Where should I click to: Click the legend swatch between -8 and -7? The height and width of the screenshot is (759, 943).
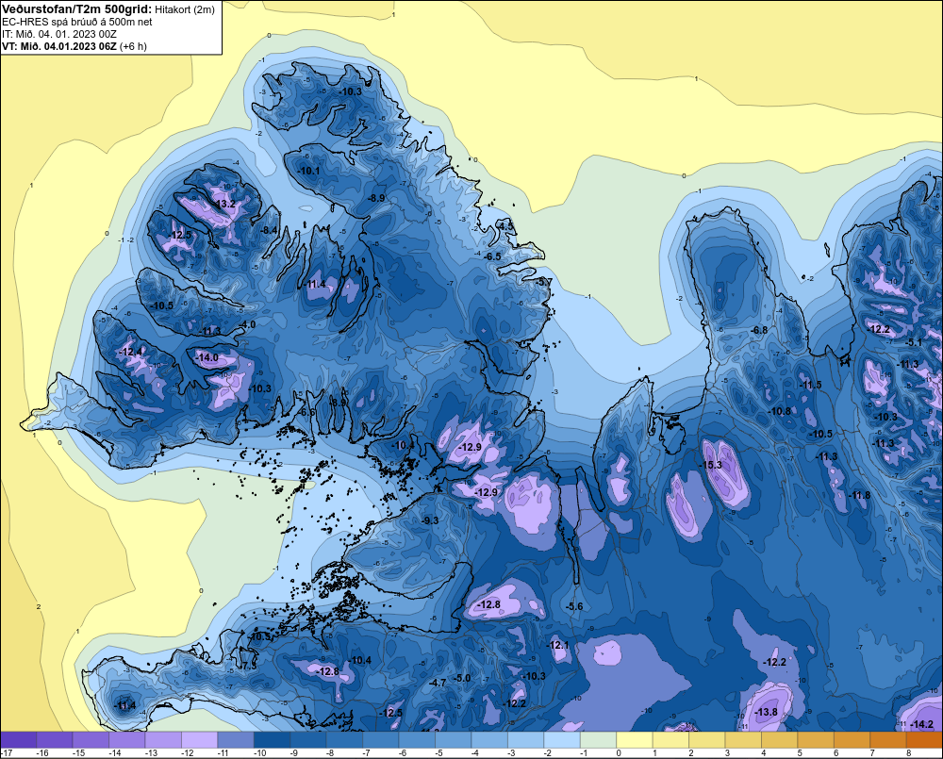click(344, 739)
